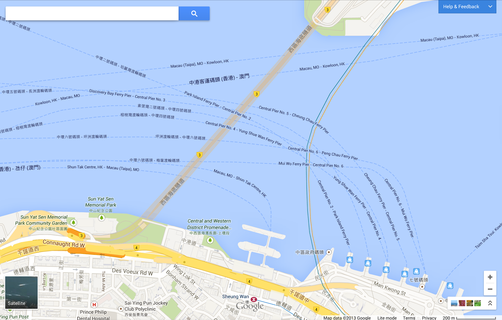Click the blue search magnifier button
502x320 pixels.
[194, 13]
